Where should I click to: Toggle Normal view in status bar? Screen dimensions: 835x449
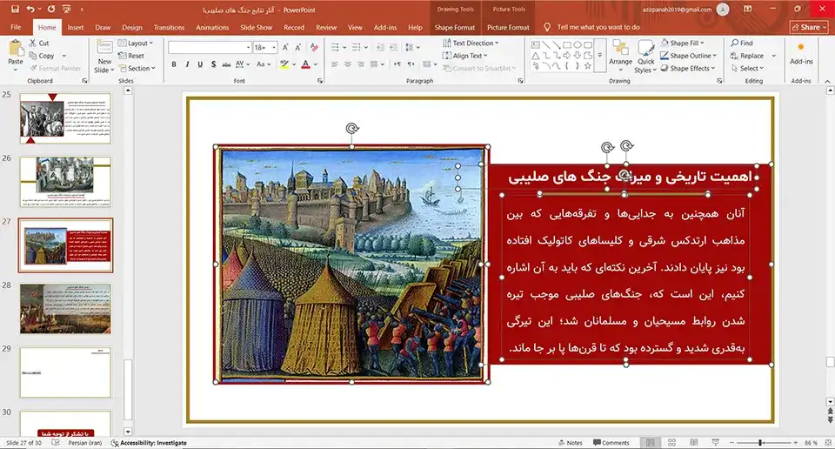(651, 443)
